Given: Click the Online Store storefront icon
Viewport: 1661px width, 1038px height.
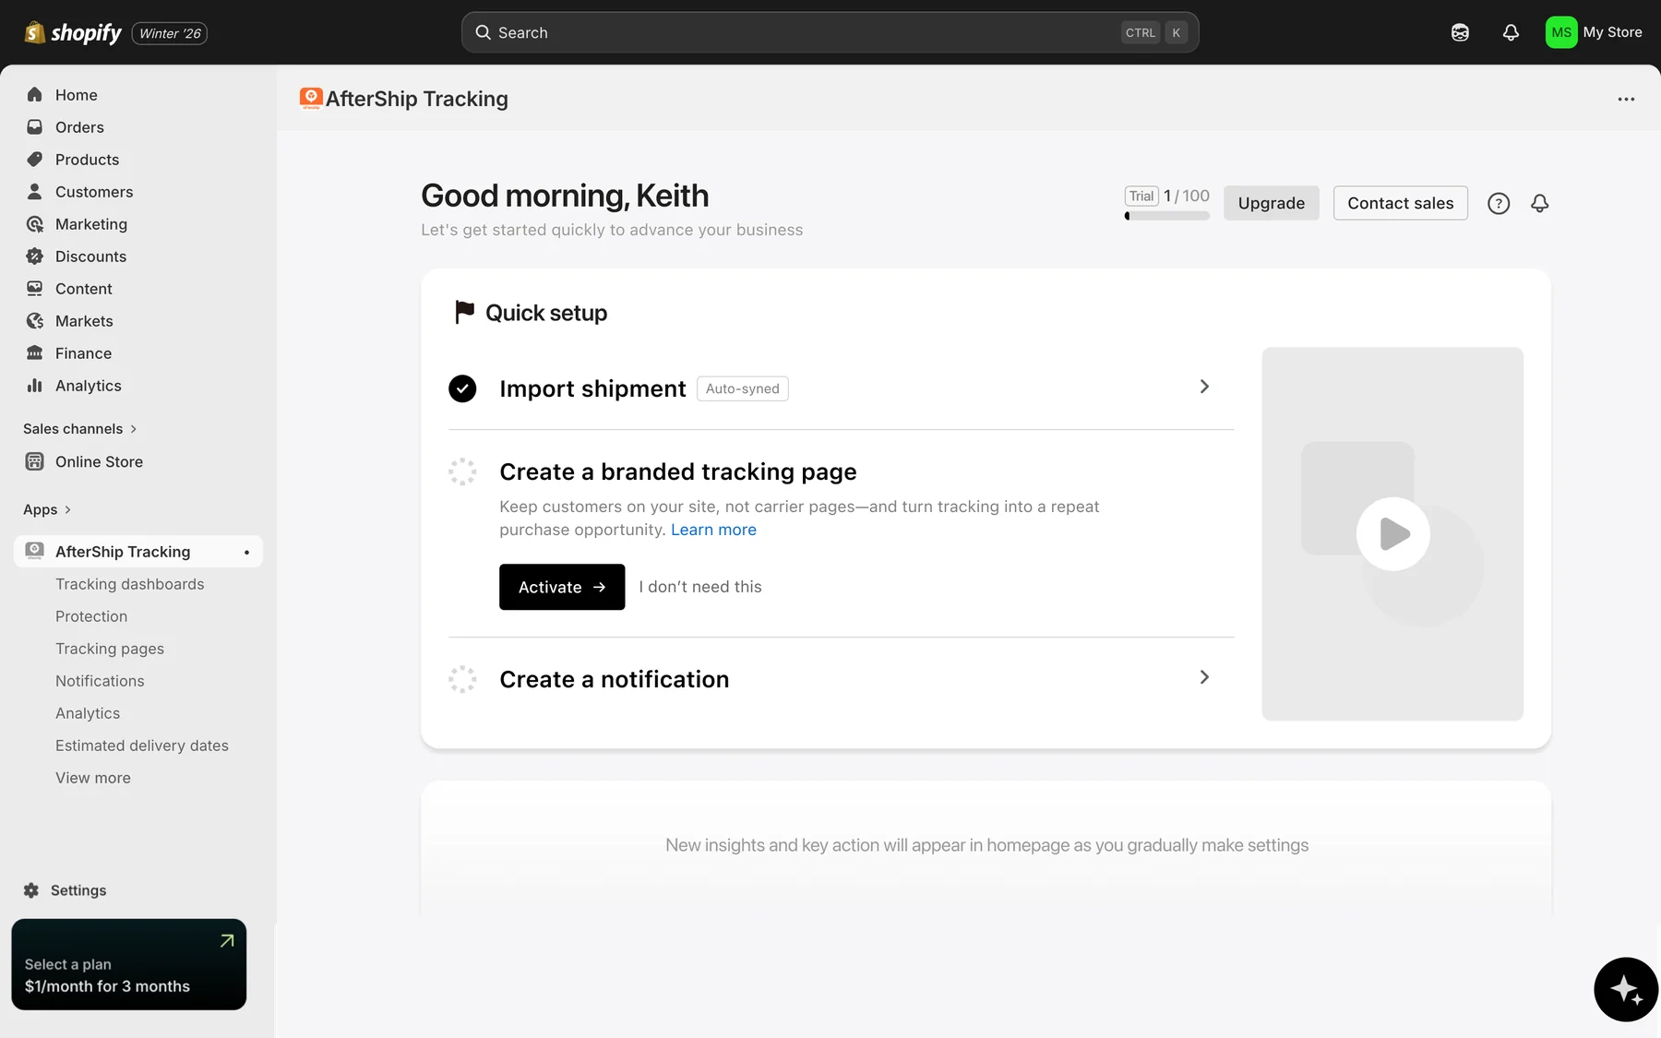Looking at the screenshot, I should click(35, 461).
